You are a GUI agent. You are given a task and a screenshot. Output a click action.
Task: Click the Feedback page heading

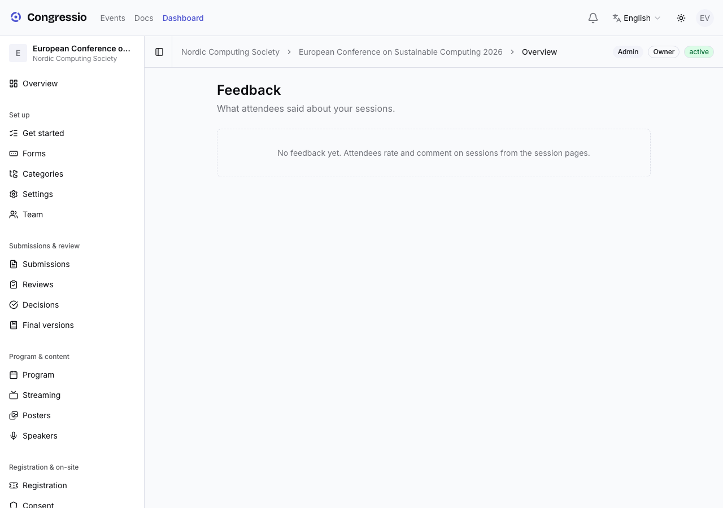[x=249, y=90]
